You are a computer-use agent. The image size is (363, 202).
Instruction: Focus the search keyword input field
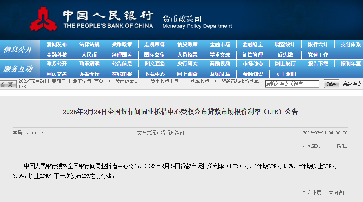(292, 84)
